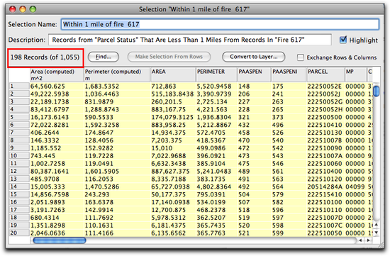Click the scroll left arrow
Viewport: 390px width, 256px height.
(360, 240)
